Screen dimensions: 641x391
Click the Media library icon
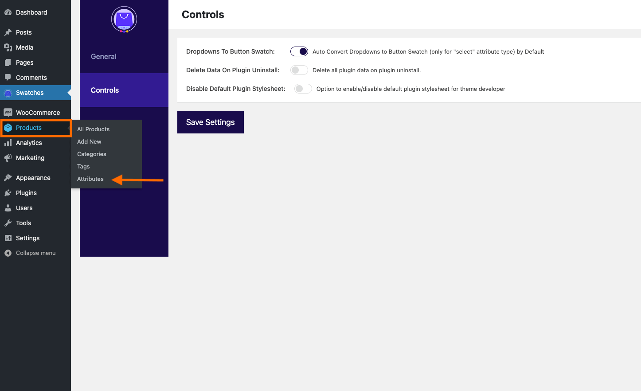(8, 47)
